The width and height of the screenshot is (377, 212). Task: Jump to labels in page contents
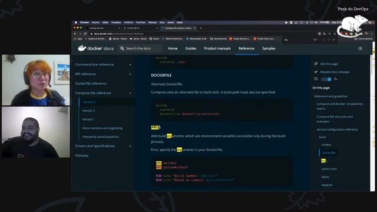325,177
